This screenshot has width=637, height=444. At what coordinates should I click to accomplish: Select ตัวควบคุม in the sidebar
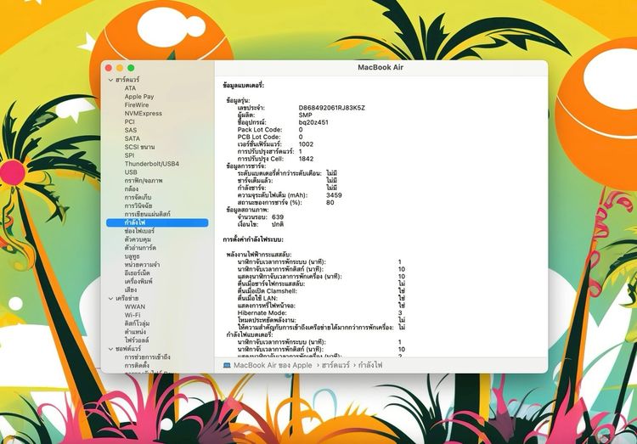point(138,239)
